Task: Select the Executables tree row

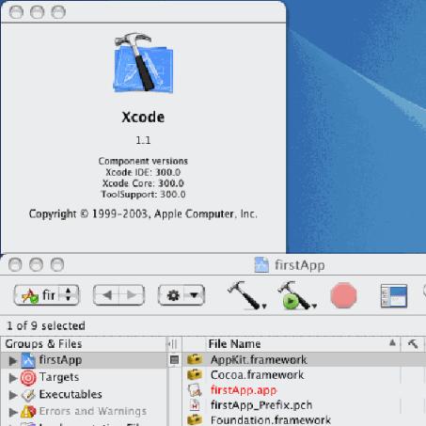Action: point(84,395)
